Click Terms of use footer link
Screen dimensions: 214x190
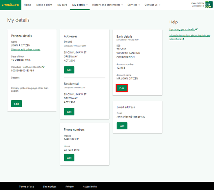pos(26,187)
